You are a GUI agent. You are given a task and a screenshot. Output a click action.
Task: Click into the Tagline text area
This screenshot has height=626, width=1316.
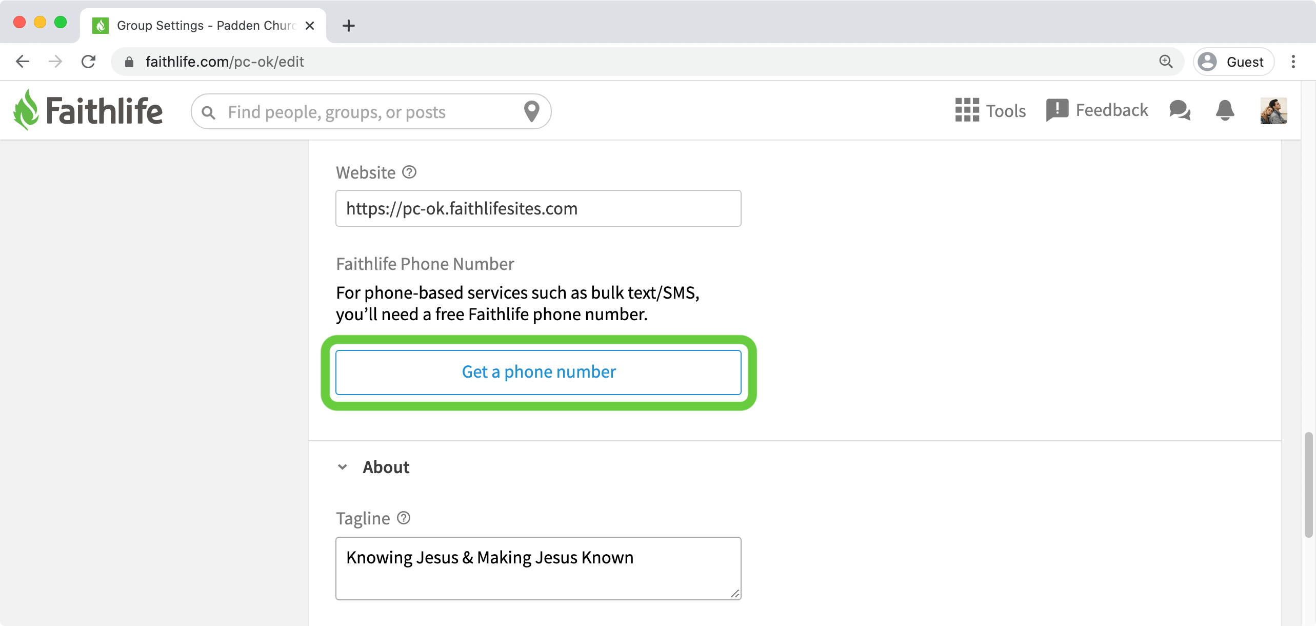539,569
